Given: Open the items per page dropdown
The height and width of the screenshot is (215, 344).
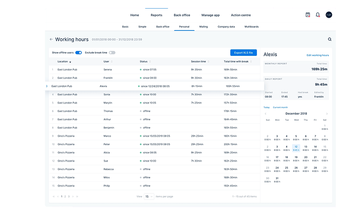Looking at the screenshot, I should [x=149, y=196].
